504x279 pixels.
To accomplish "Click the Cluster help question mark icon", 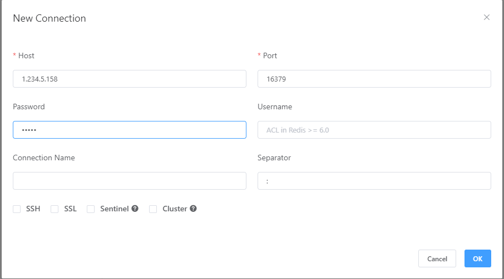I will click(193, 209).
